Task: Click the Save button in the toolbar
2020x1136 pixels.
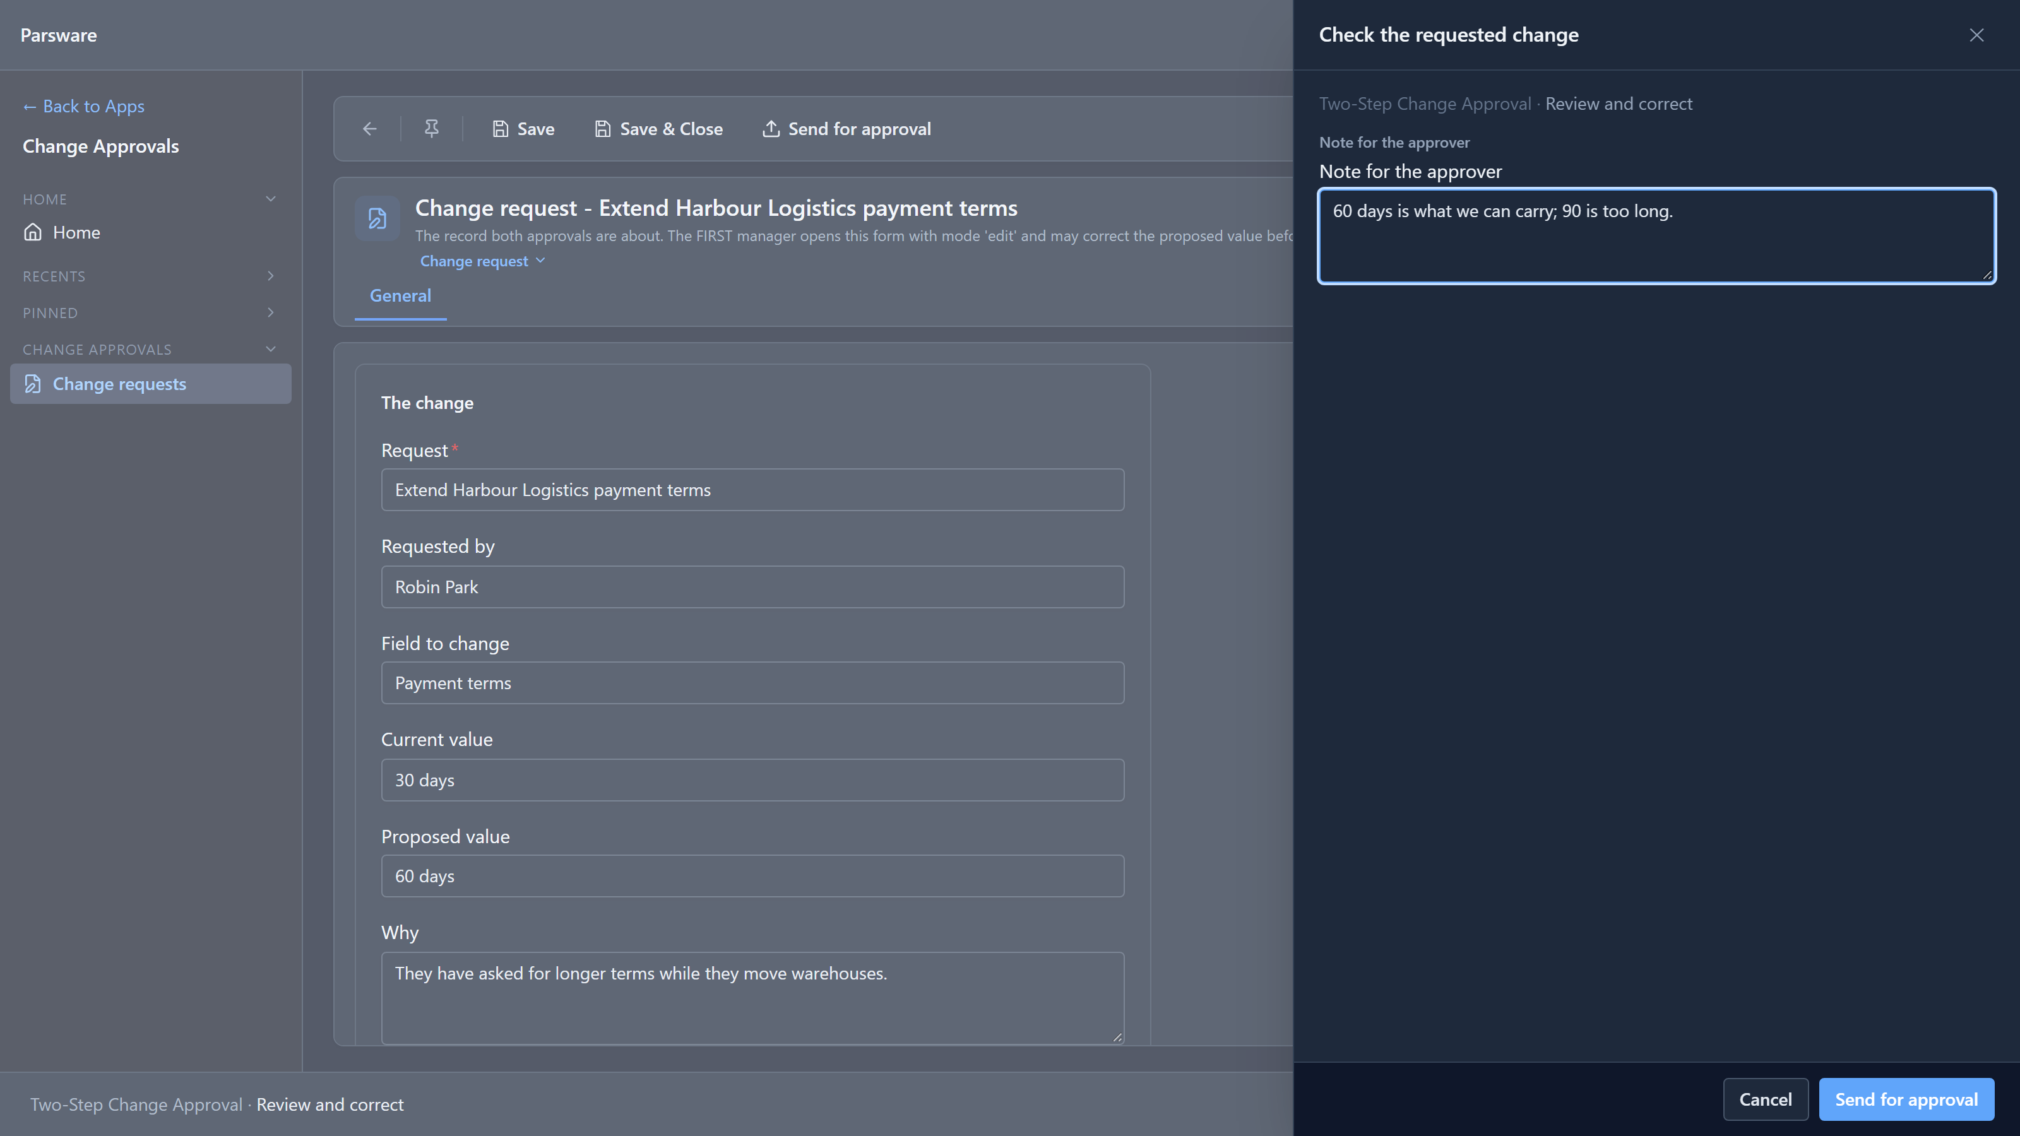Action: point(523,129)
